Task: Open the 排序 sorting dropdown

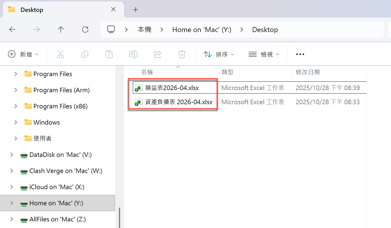Action: point(219,54)
